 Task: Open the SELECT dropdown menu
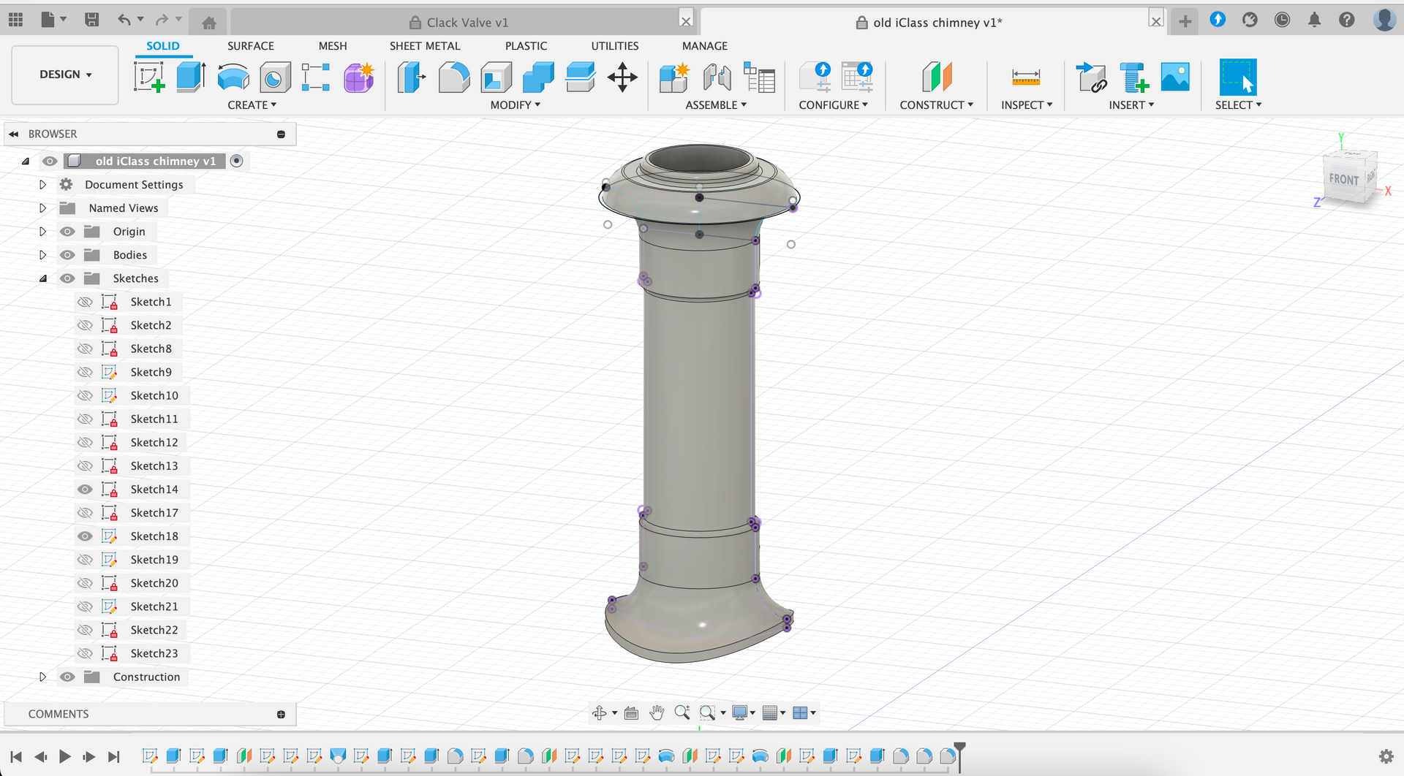click(1239, 105)
